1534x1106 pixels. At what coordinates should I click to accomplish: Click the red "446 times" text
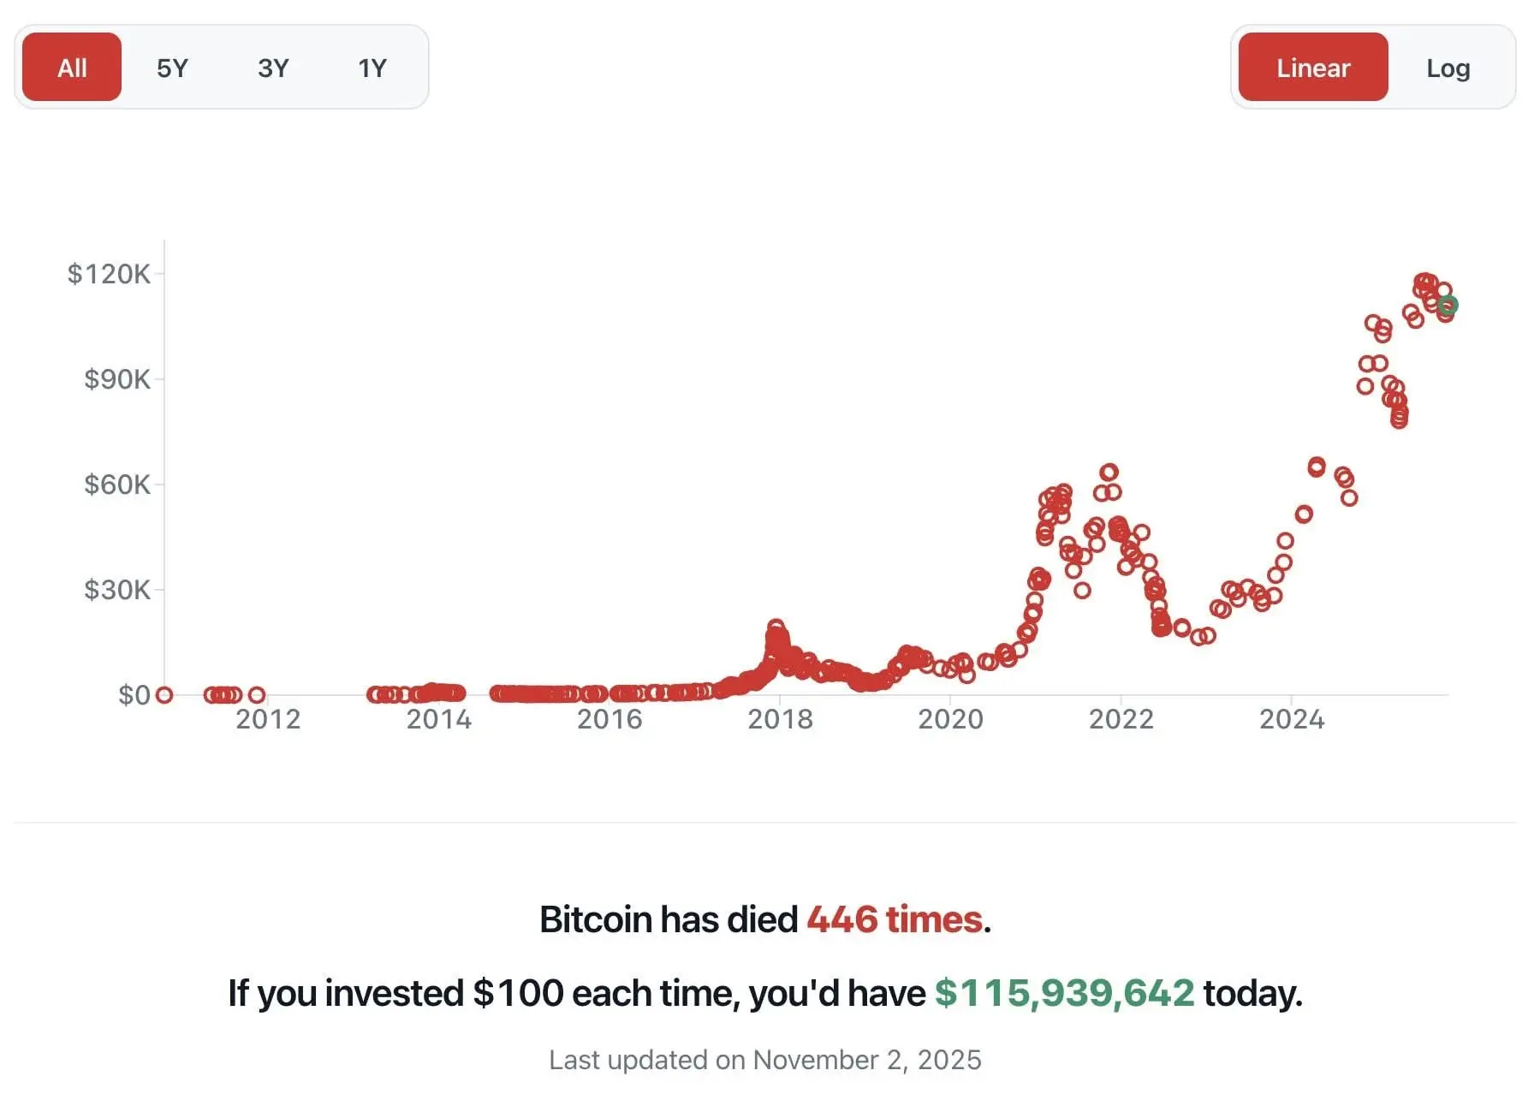[895, 919]
